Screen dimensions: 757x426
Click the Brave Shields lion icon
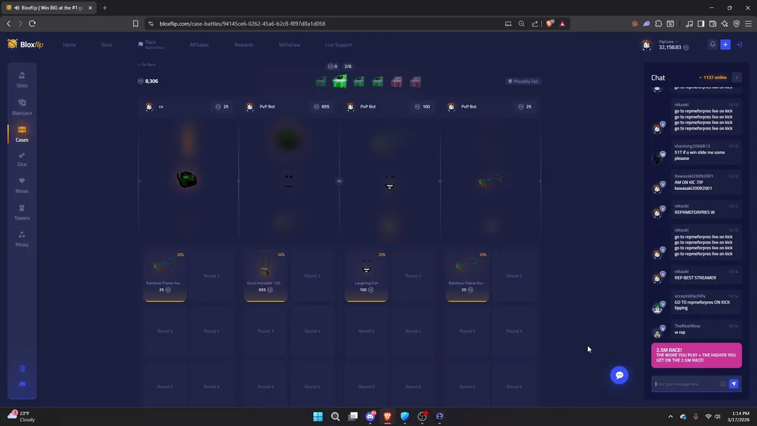pos(549,24)
